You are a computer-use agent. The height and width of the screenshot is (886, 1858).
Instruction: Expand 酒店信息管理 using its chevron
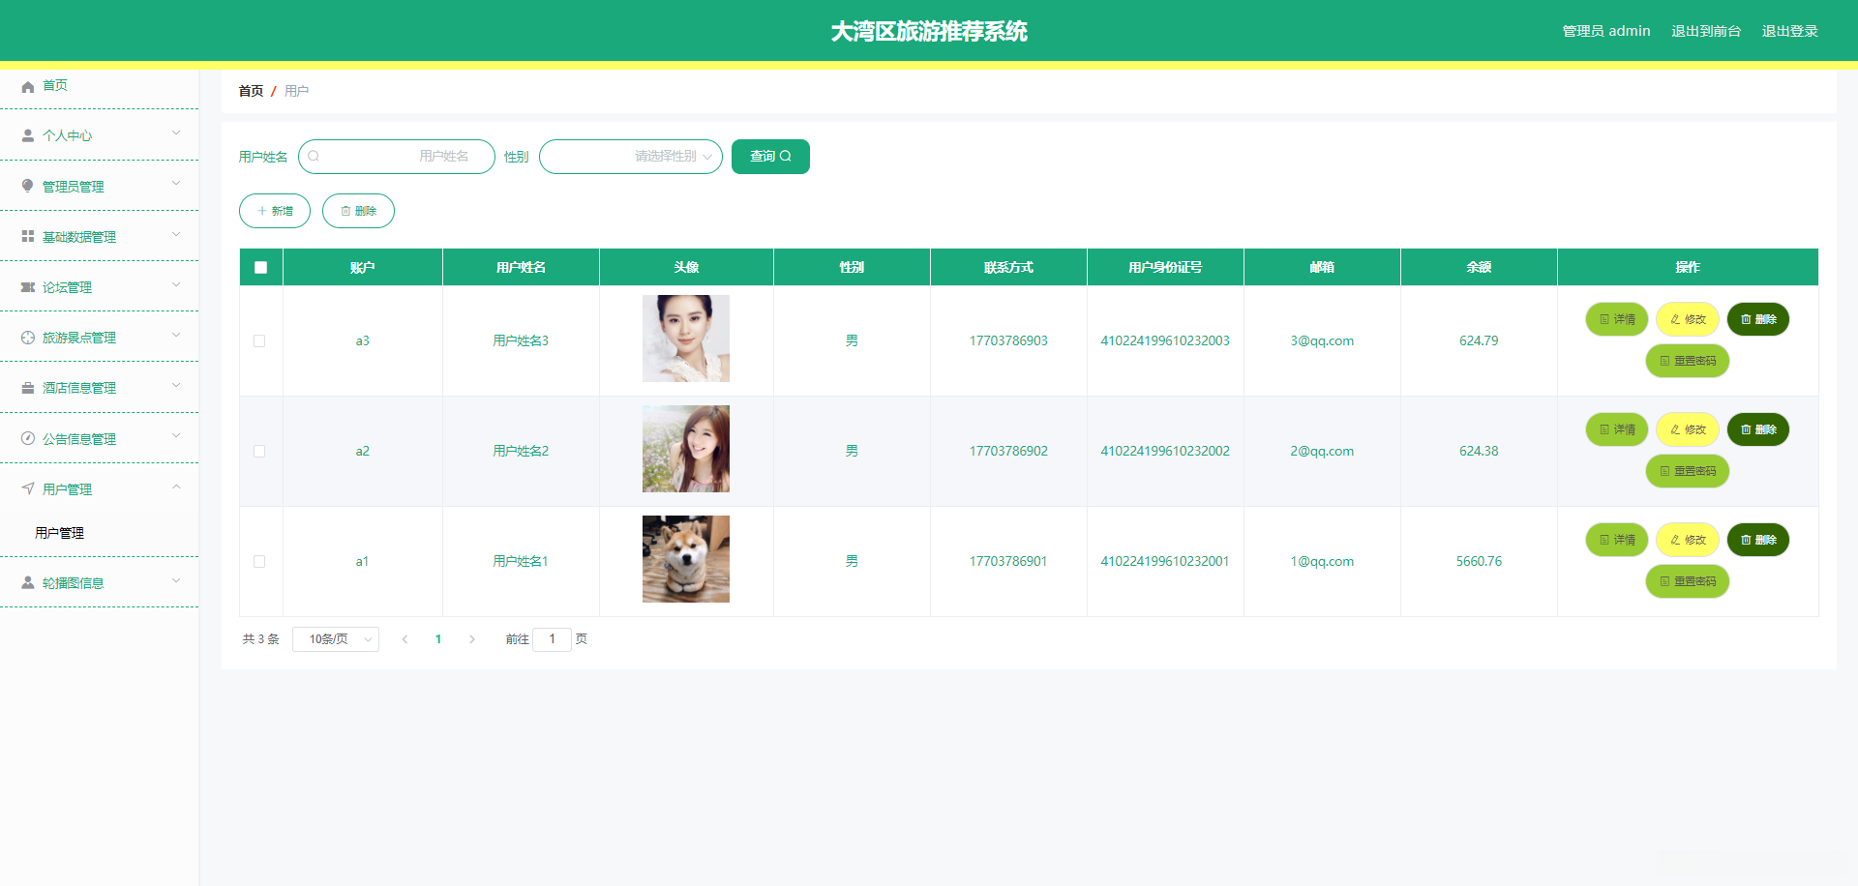coord(176,385)
